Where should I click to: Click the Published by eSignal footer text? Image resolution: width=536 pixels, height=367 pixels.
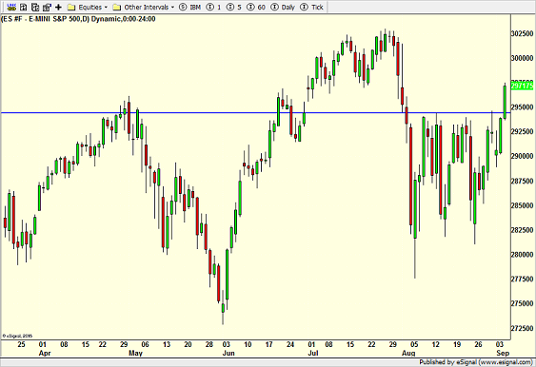[x=475, y=362]
